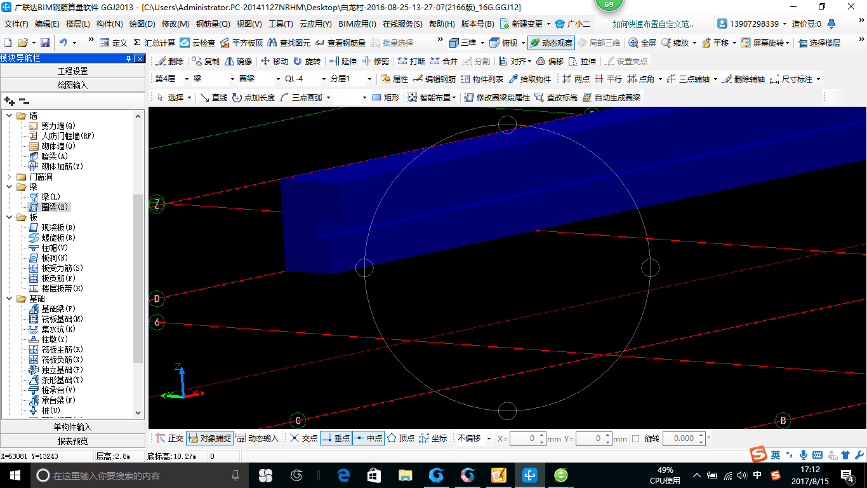This screenshot has width=867, height=488.
Task: Open 单构件输入 section
Action: point(72,427)
